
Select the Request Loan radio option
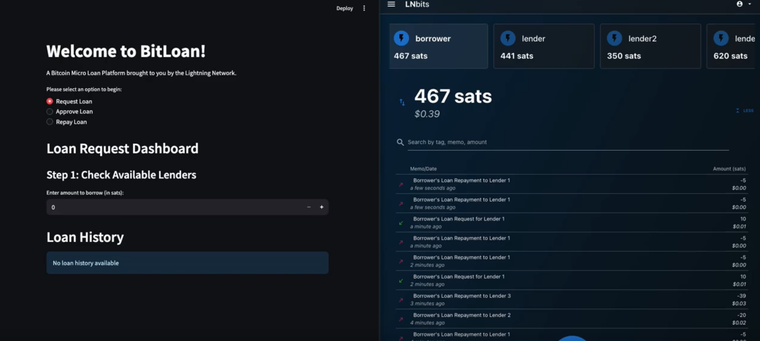50,101
